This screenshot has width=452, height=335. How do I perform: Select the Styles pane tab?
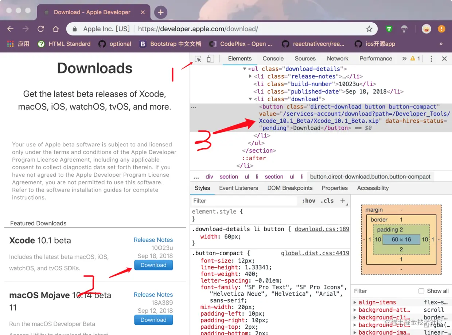202,188
